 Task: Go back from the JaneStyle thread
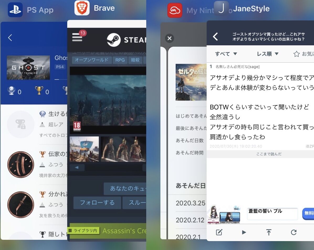pyautogui.click(x=215, y=37)
